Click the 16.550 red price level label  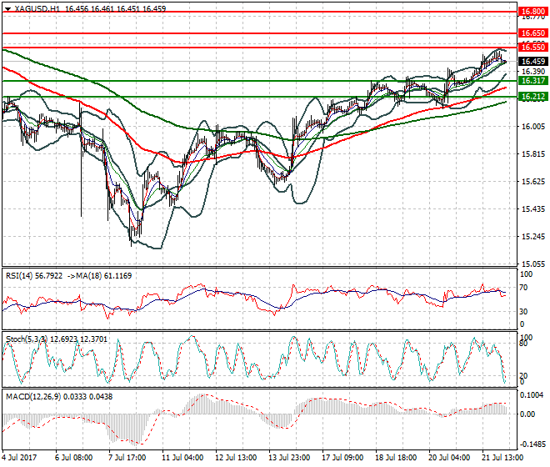point(533,47)
